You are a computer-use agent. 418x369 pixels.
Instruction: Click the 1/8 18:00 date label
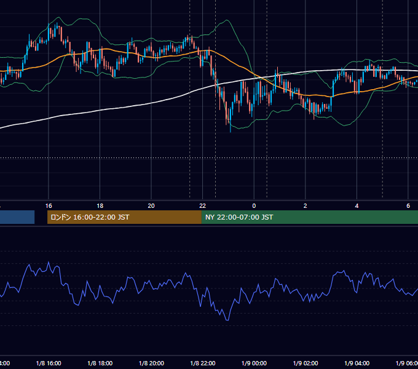pos(100,363)
